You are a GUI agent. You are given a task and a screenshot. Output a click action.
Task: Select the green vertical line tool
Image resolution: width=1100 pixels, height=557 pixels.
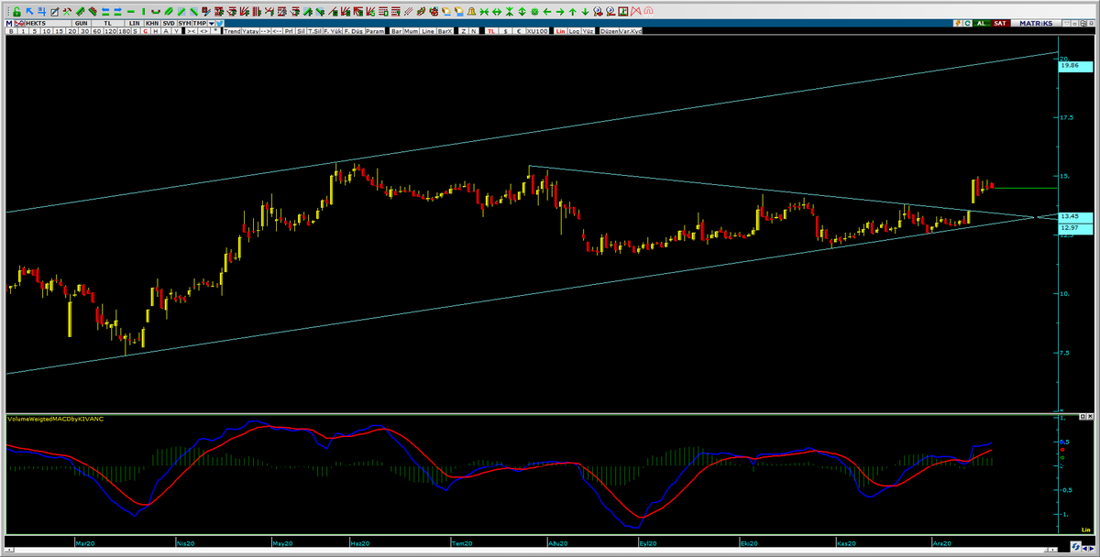143,12
